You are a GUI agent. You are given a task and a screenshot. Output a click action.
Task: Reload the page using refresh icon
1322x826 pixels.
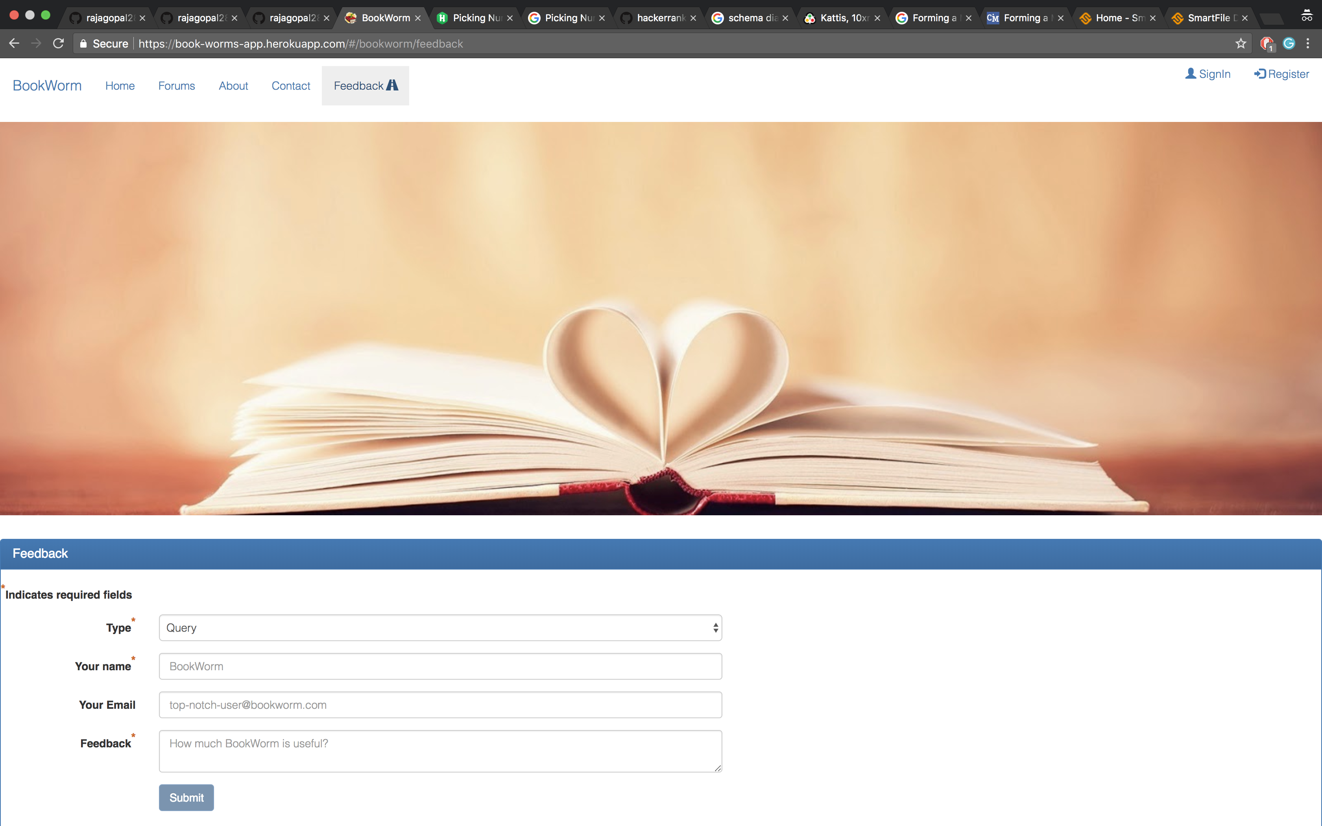(59, 44)
